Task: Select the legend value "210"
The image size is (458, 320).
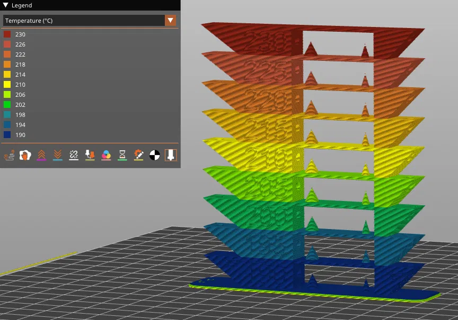Action: tap(20, 85)
